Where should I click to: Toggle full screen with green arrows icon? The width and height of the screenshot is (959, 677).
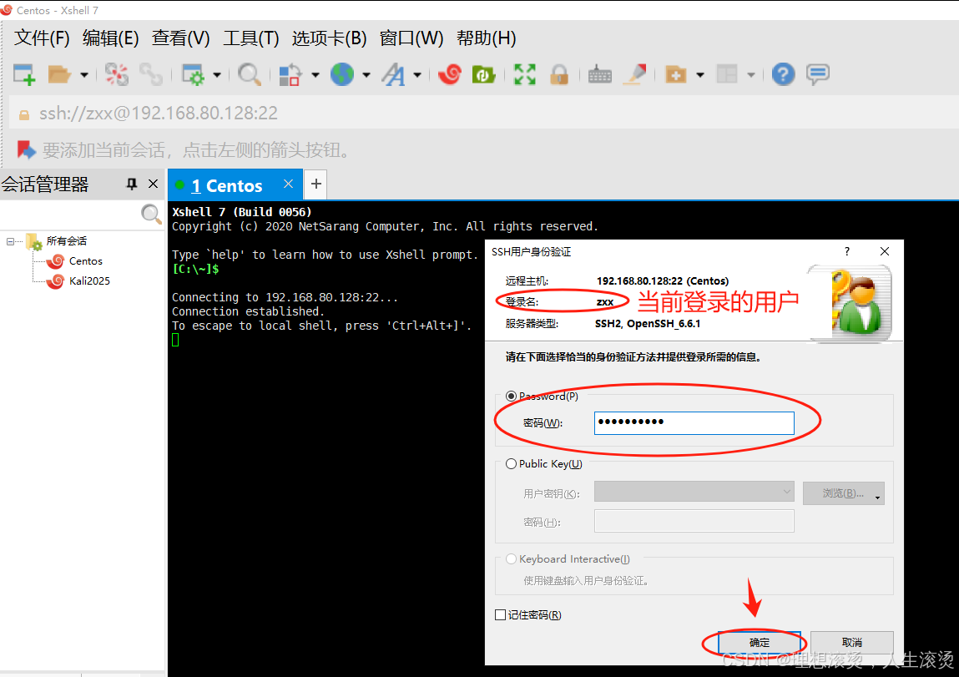524,74
